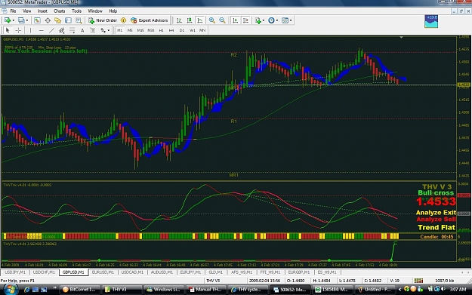Viewport: 472px width, 295px height.
Task: Open the new chart icon
Action: 7,20
